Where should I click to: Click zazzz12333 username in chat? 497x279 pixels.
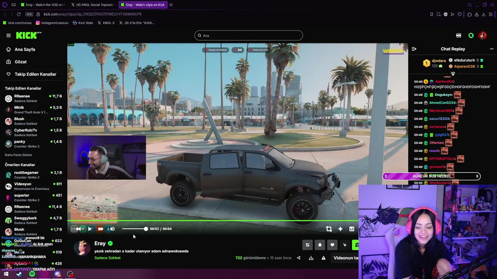439,119
